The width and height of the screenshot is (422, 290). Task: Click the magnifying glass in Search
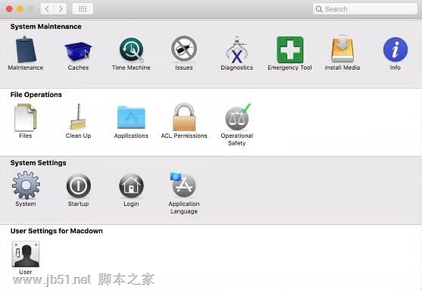tap(319, 9)
